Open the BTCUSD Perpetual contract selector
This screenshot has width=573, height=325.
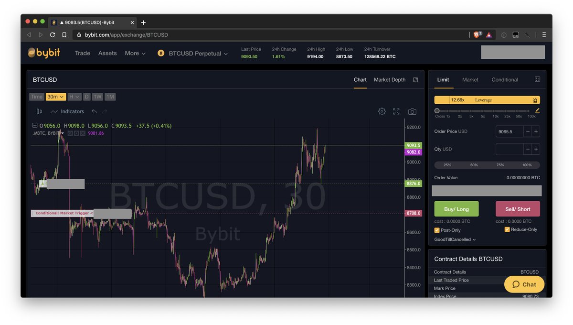198,54
